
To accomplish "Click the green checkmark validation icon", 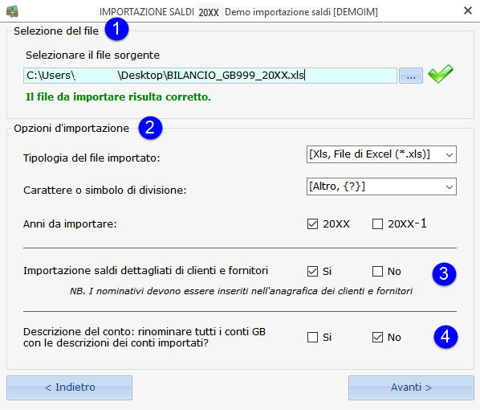I will point(440,74).
